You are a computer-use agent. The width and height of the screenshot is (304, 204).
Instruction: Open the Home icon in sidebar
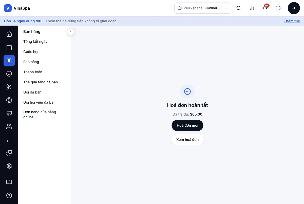9,34
